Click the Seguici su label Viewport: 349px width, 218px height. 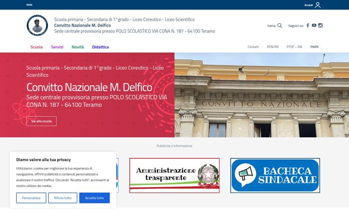pos(296,26)
